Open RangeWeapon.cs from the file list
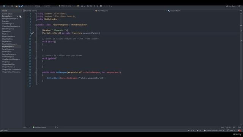Screen dimensions: 243x137 (x=8, y=49)
